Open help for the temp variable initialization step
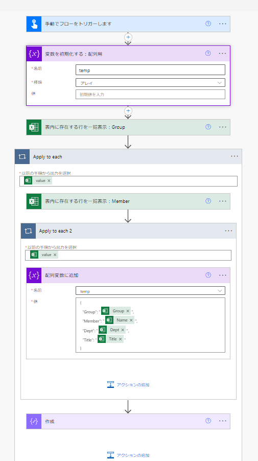Screen dimensions: 258x461 coord(208,53)
